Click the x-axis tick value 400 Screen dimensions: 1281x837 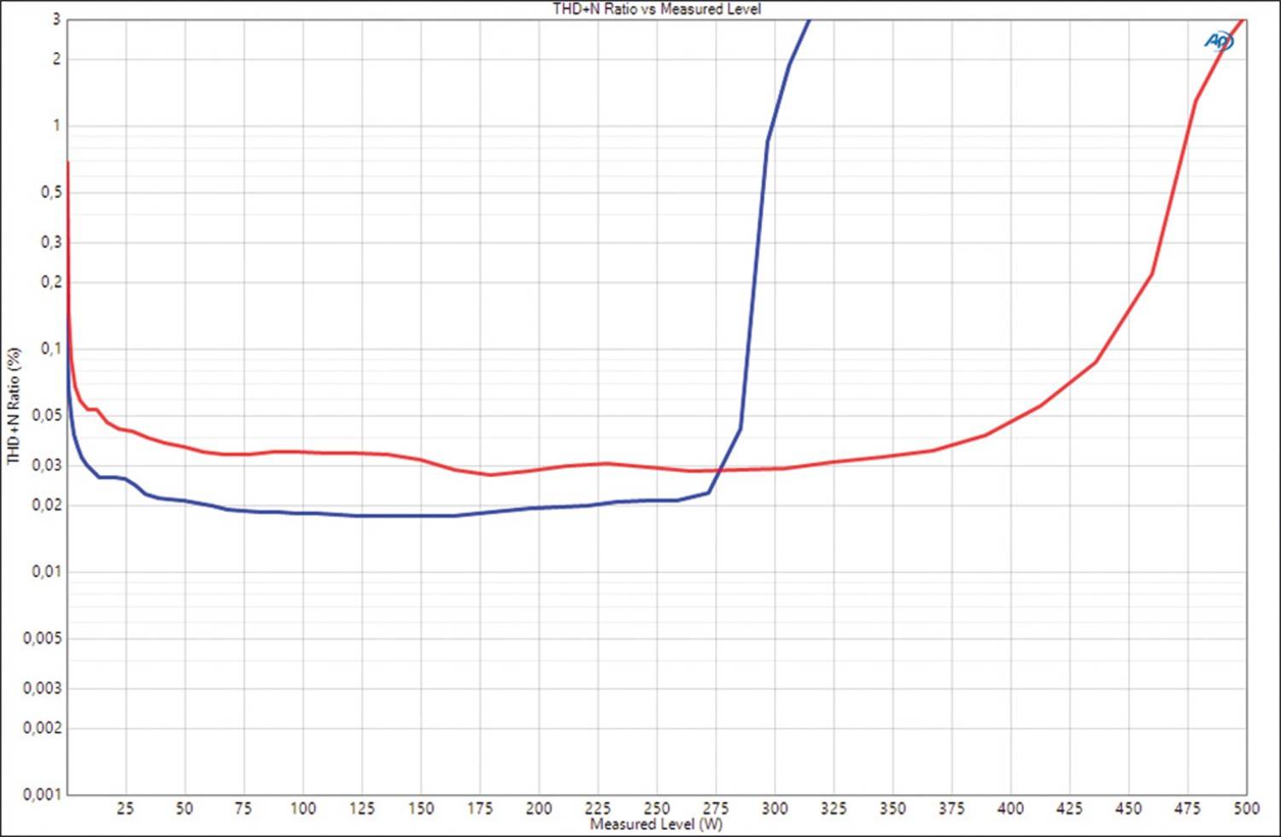tap(1010, 808)
